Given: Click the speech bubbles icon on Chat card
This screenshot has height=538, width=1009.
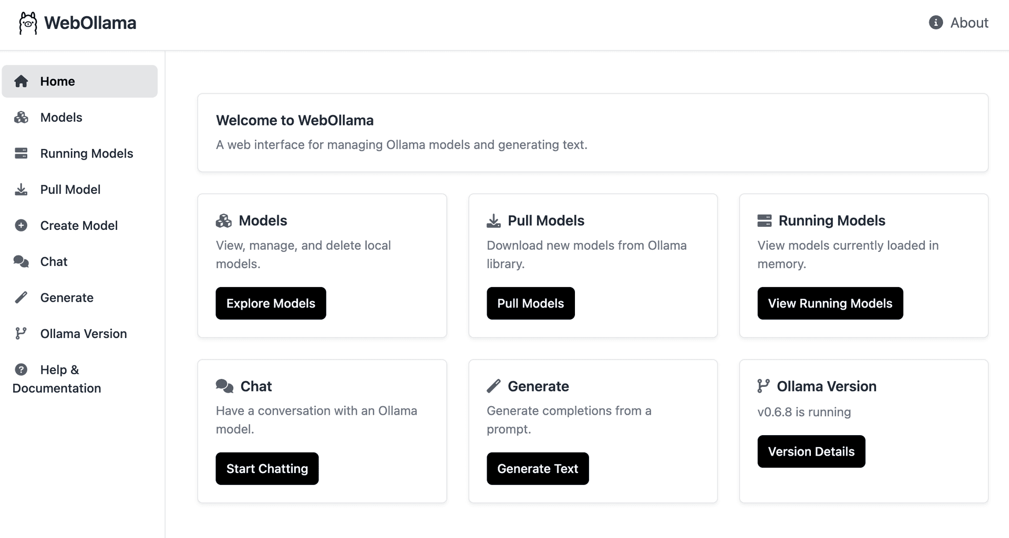Looking at the screenshot, I should point(224,386).
